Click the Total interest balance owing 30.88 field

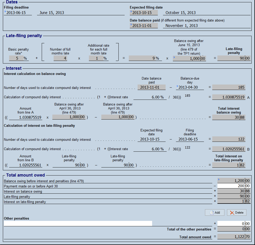(229, 117)
